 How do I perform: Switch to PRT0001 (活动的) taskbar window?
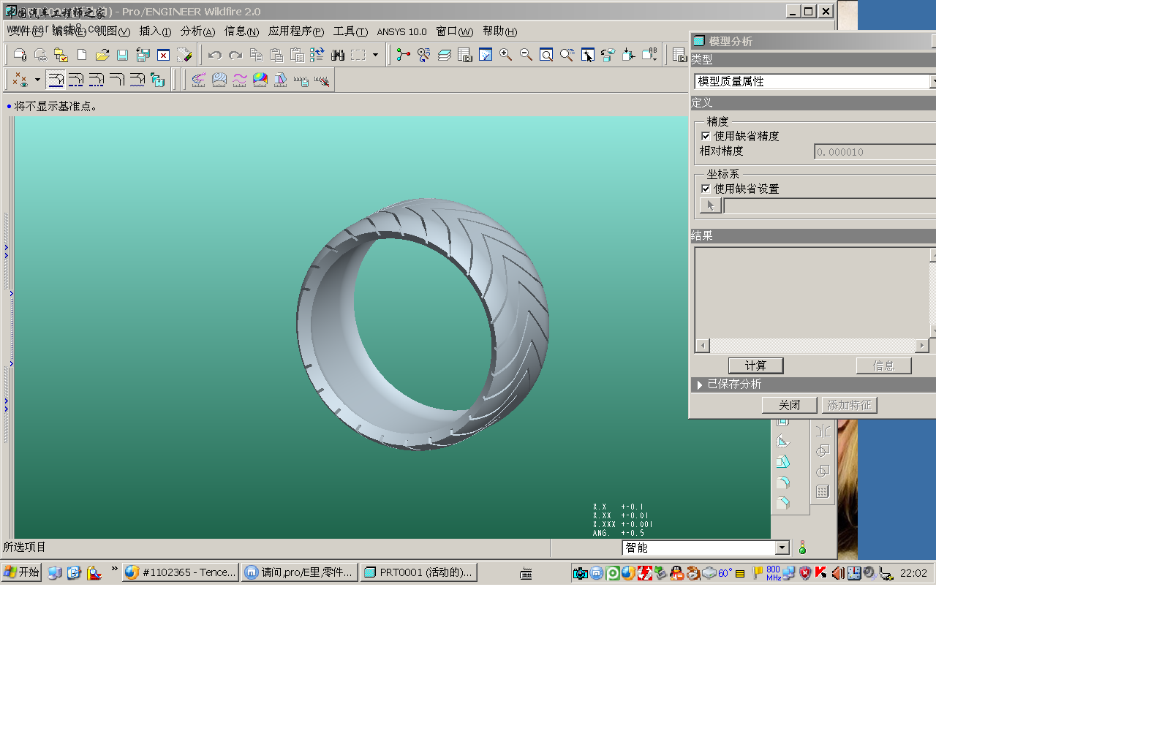pos(419,572)
